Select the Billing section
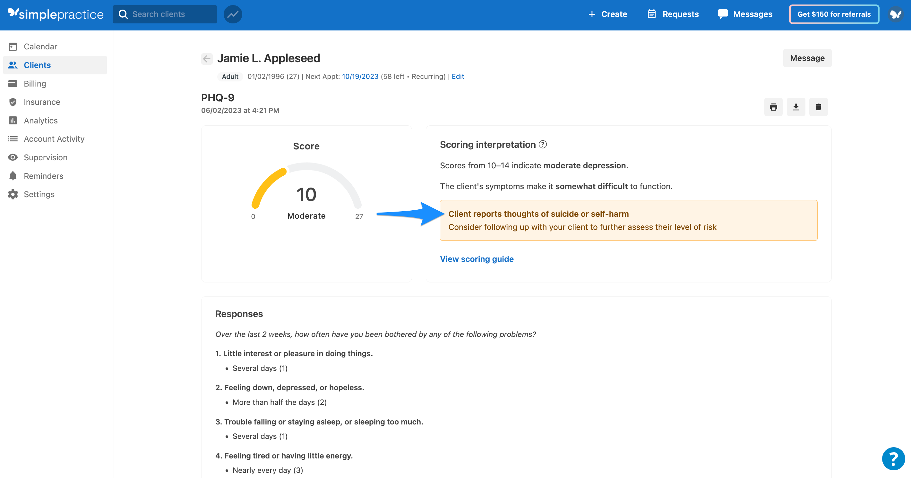Viewport: 911px width, 478px height. (x=34, y=83)
